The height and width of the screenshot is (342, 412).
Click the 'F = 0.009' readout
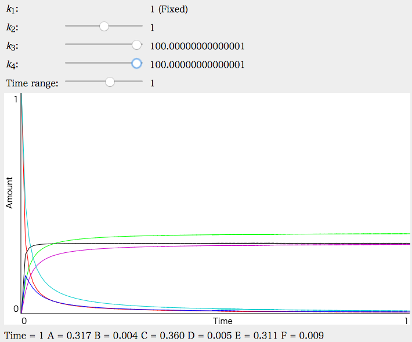(302, 336)
